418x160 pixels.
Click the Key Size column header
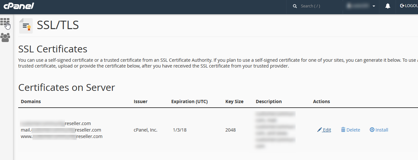coord(234,101)
